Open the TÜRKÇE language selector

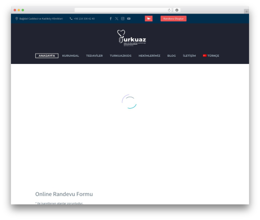(211, 56)
